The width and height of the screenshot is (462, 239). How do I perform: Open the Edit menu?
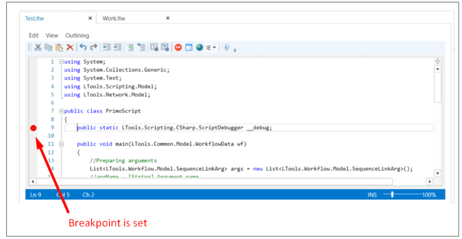34,35
